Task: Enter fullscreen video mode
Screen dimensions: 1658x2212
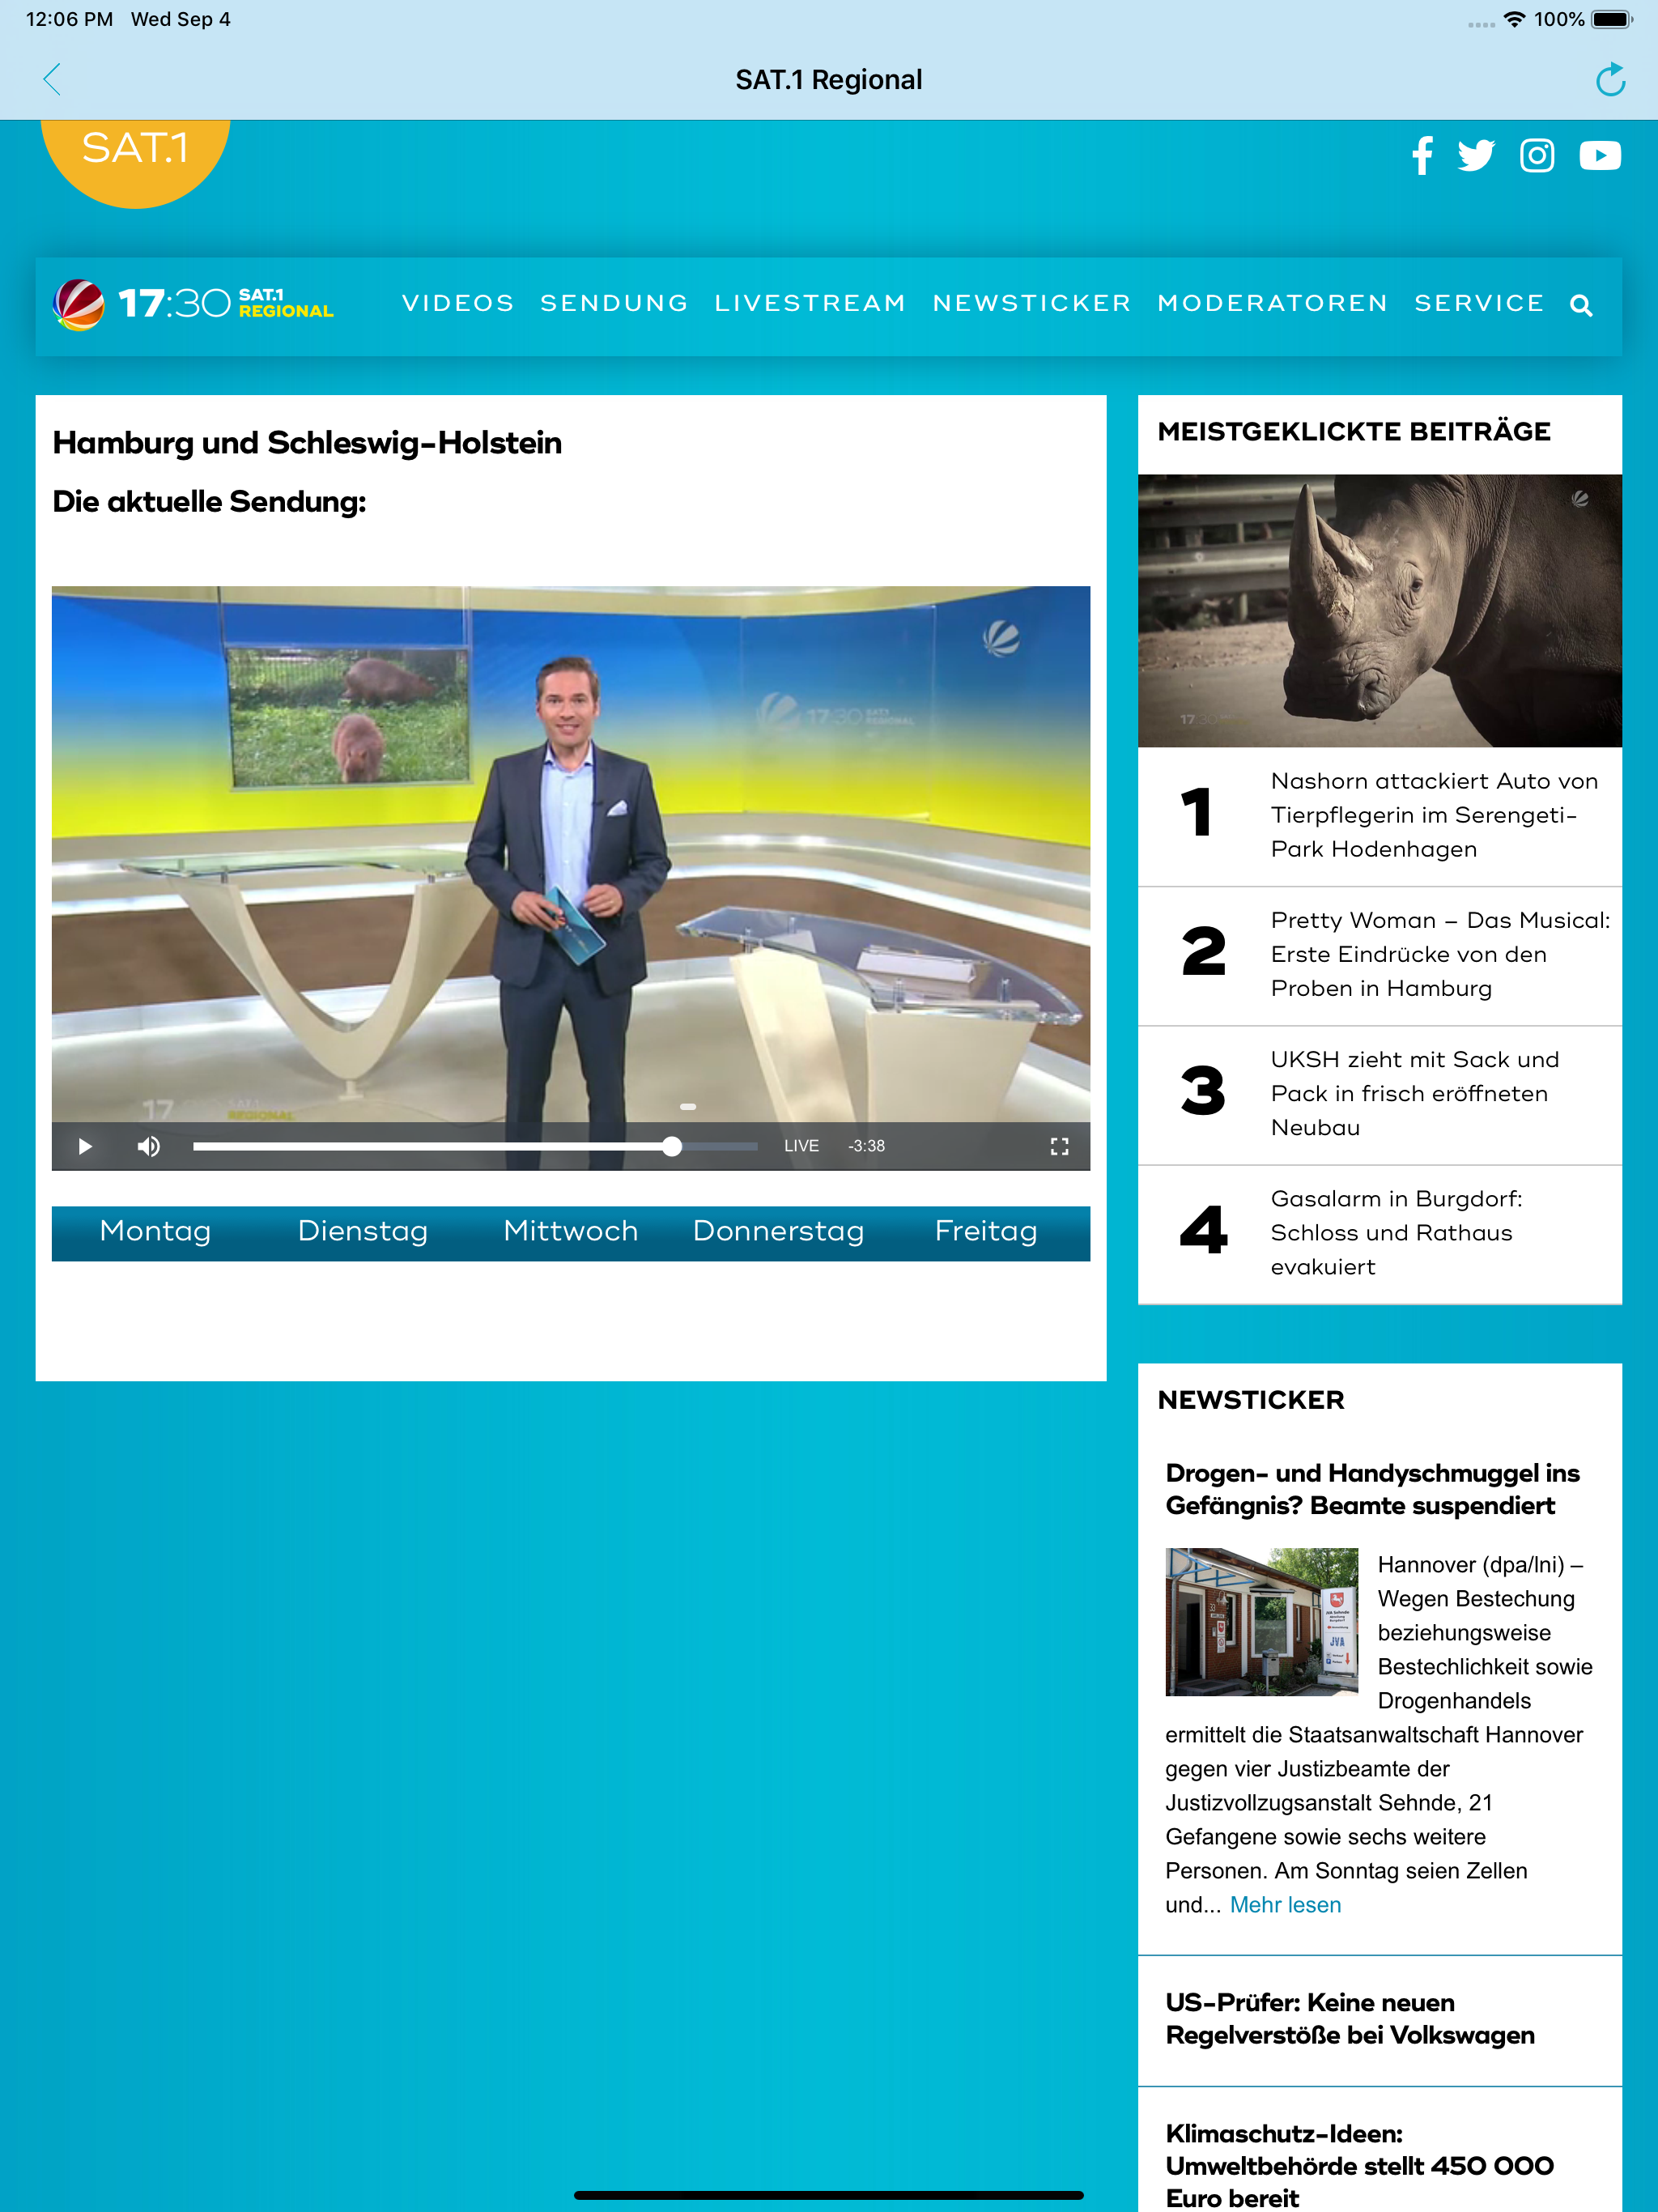Action: click(1059, 1146)
